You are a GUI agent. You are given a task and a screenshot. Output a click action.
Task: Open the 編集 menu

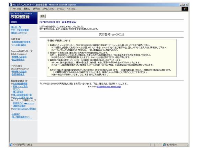click(27, 9)
